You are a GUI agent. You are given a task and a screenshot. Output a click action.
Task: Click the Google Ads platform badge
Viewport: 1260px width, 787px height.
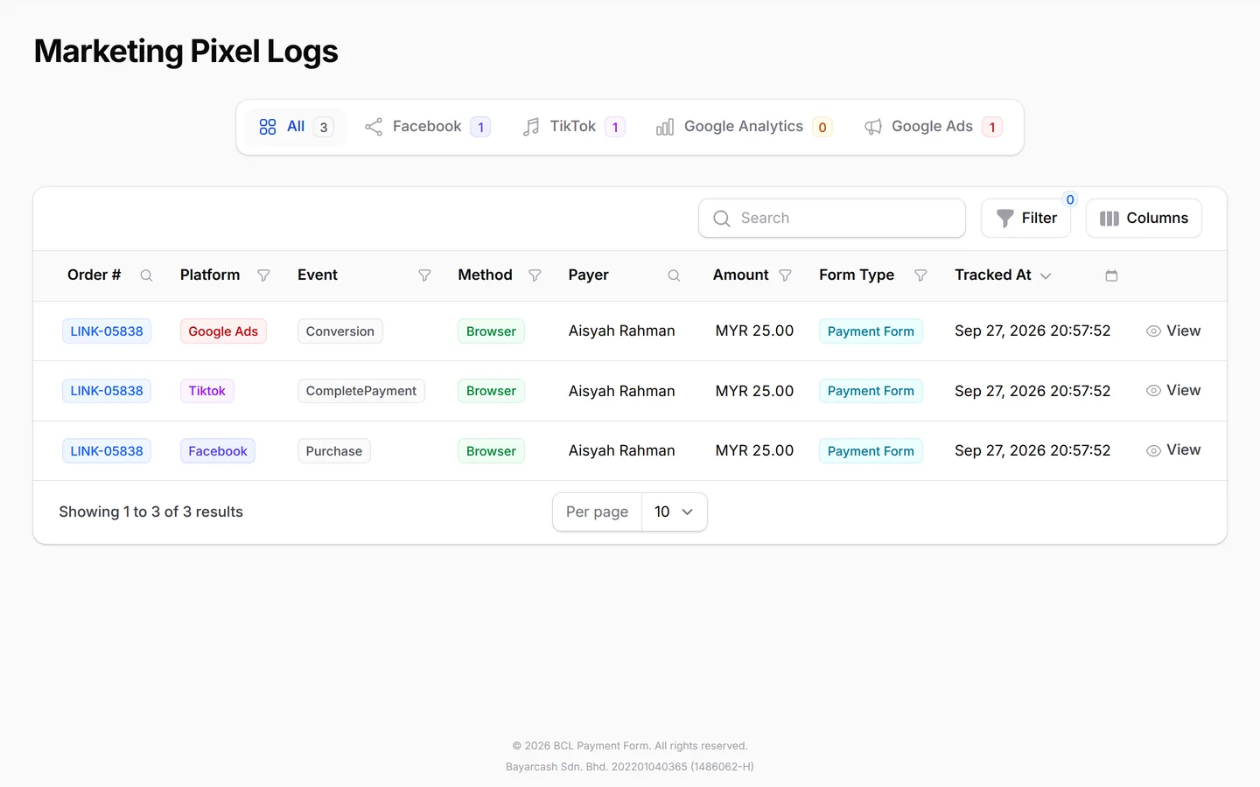(x=223, y=331)
